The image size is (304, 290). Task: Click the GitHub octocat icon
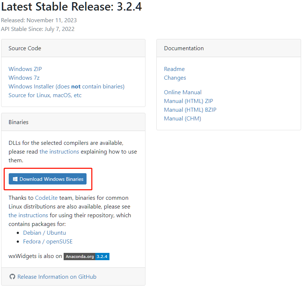[x=12, y=277]
